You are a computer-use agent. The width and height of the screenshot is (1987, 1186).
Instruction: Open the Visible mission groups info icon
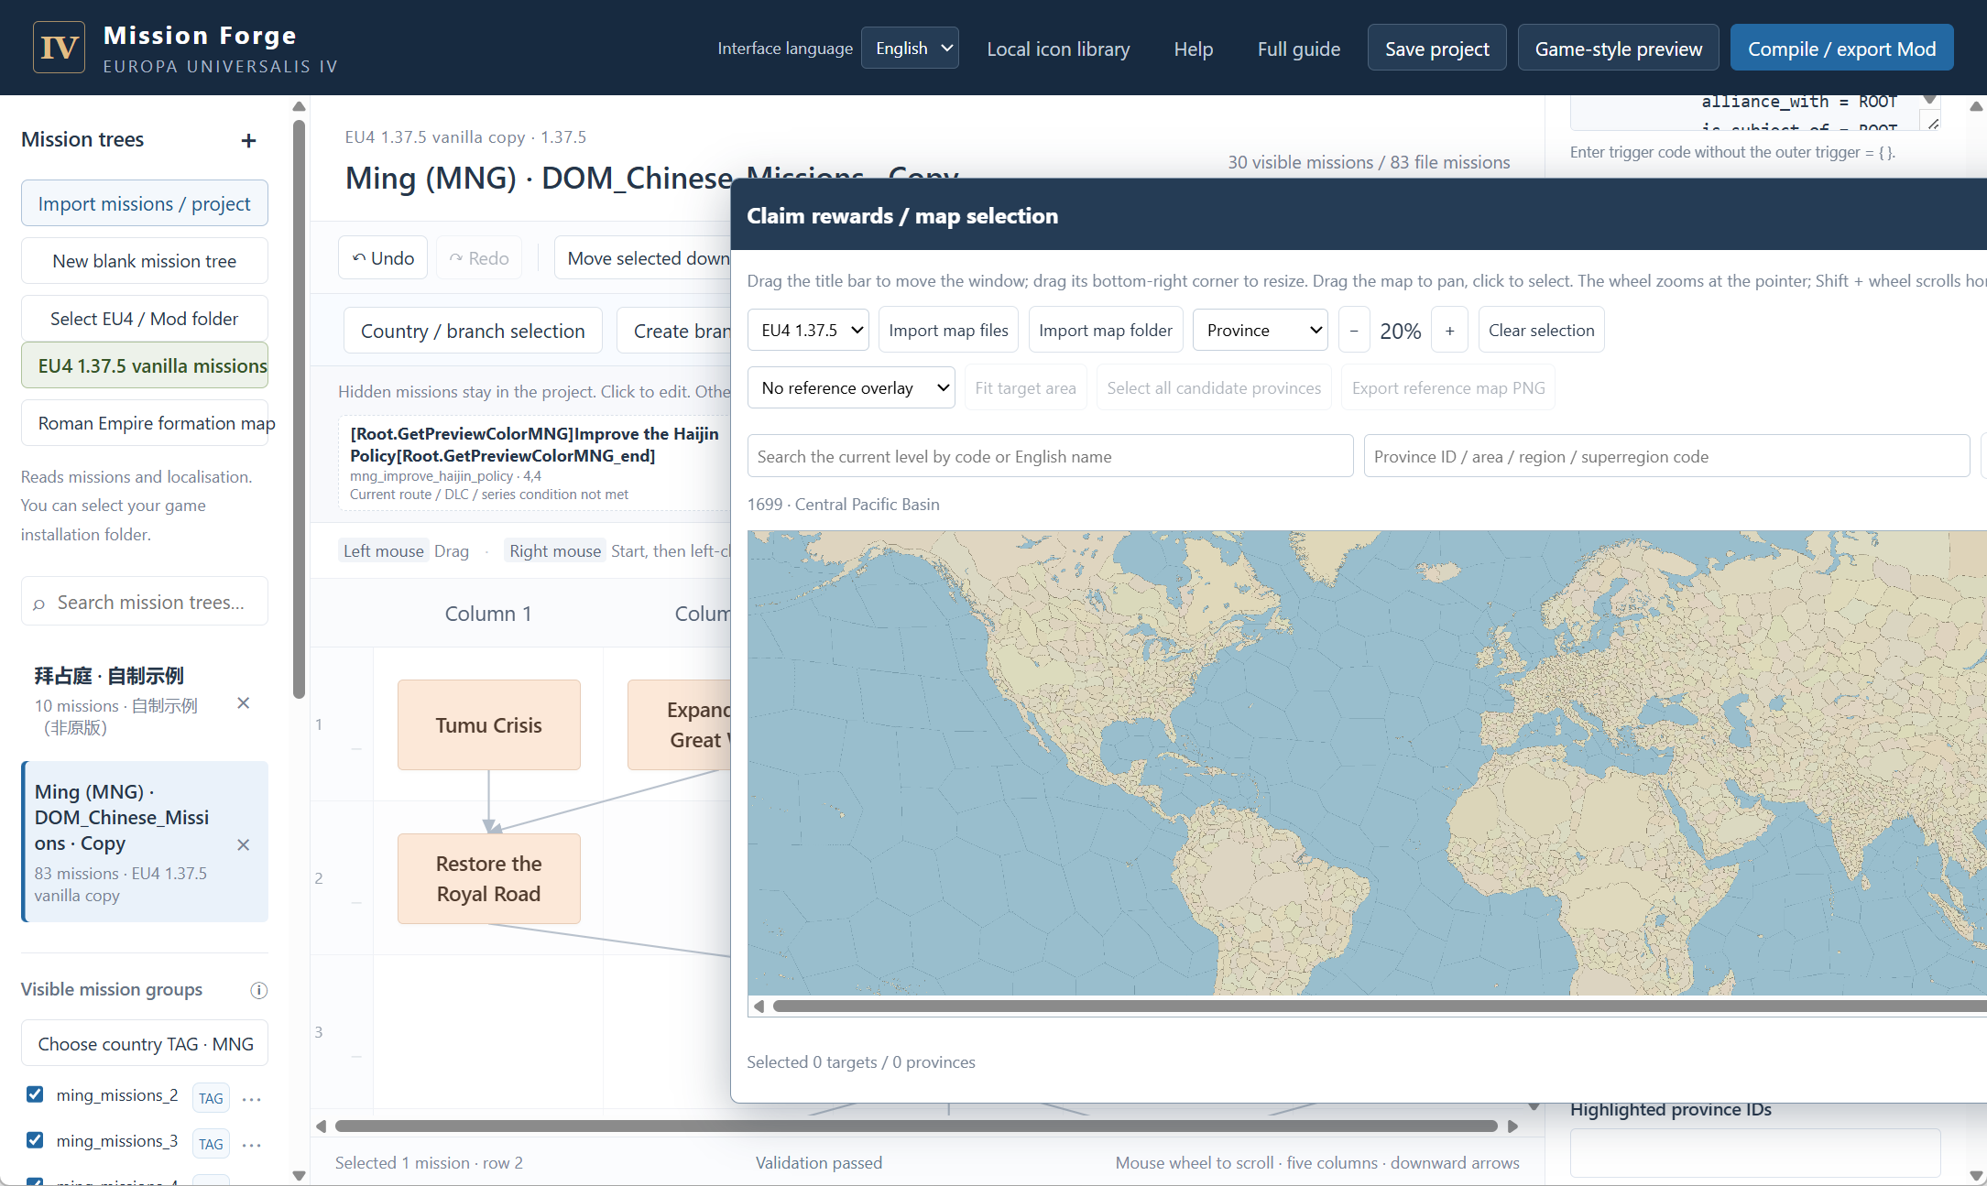pyautogui.click(x=258, y=990)
